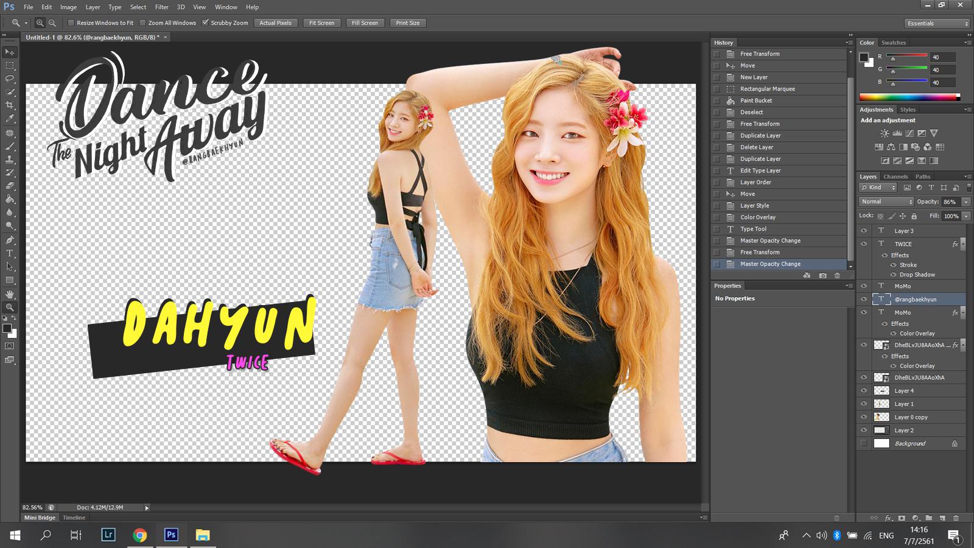974x548 pixels.
Task: Select Color Overlay state in History
Action: click(779, 217)
